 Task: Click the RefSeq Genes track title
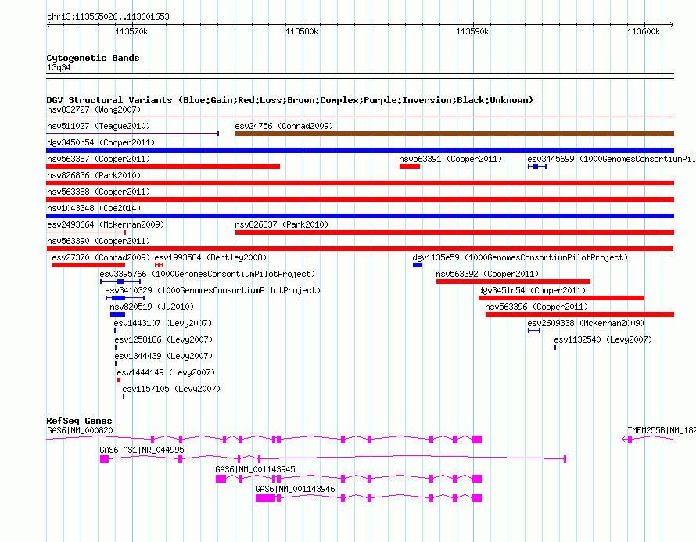click(79, 420)
